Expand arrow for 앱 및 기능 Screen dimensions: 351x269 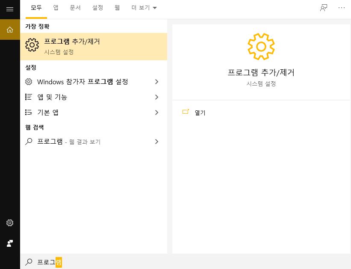point(157,97)
